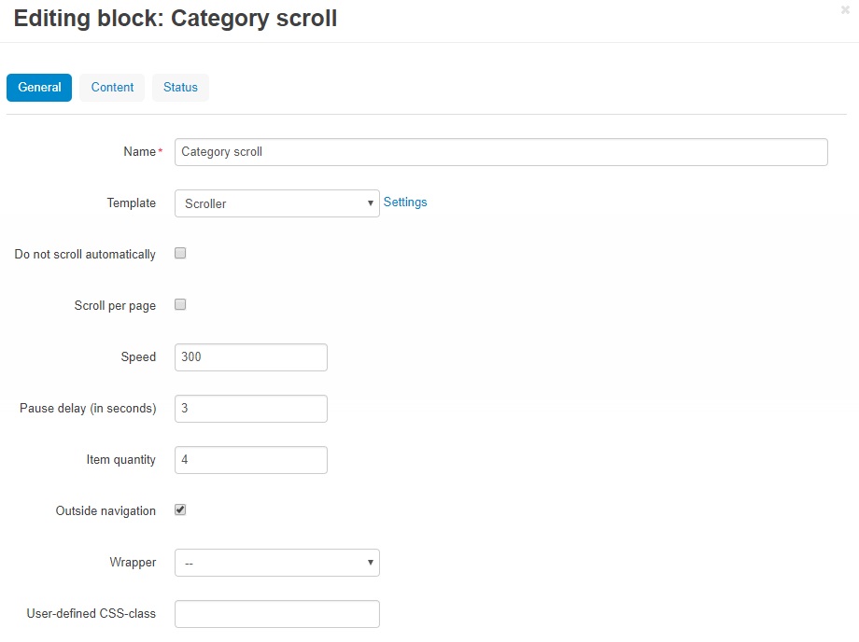This screenshot has height=642, width=859.
Task: Click the Item quantity label
Action: (x=121, y=460)
